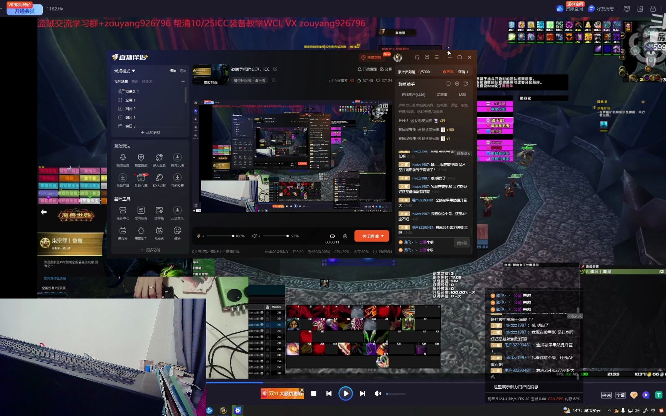Open 粉丝点歌 fan song request
The width and height of the screenshot is (666, 416).
159,180
